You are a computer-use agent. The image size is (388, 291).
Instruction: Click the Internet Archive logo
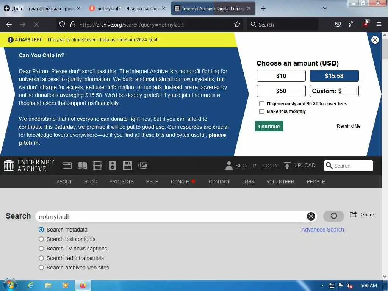pyautogui.click(x=29, y=166)
